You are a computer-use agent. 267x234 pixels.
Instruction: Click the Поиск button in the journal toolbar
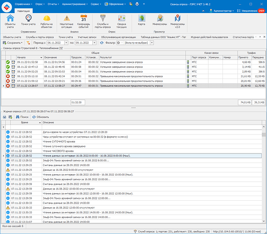22,117
